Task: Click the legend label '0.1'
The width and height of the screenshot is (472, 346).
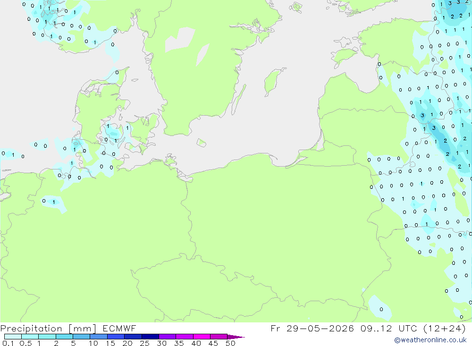Action: [8, 343]
